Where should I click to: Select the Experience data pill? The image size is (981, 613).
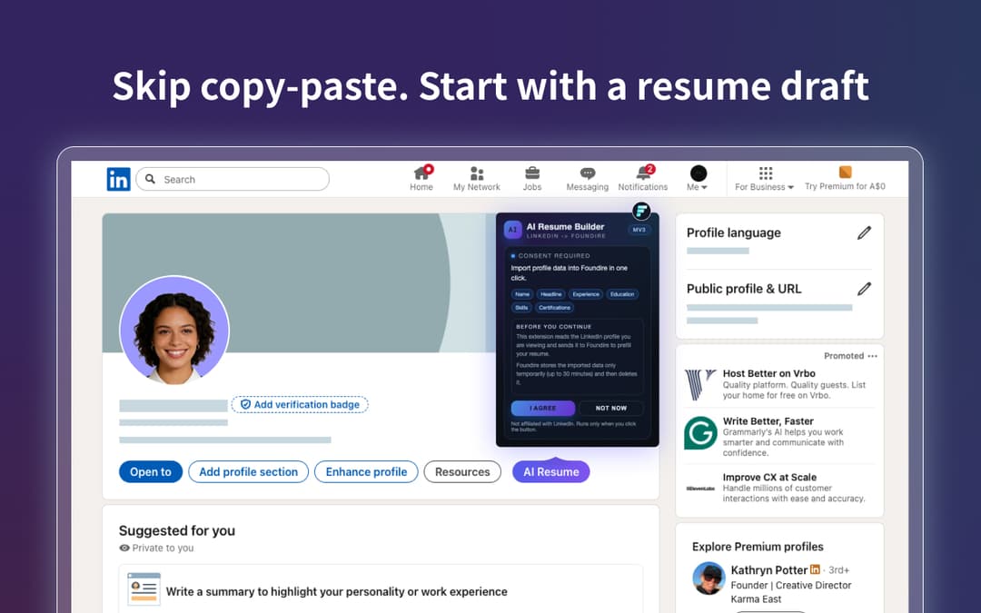pos(586,293)
